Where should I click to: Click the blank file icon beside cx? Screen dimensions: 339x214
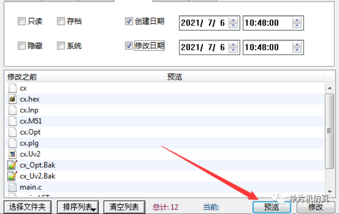(x=12, y=88)
